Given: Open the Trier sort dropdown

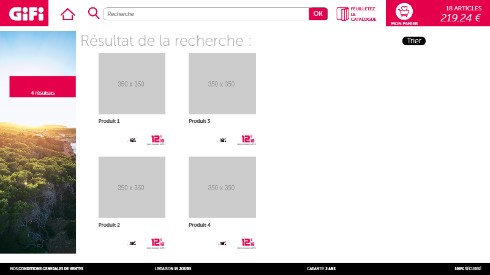Looking at the screenshot, I should click(413, 41).
